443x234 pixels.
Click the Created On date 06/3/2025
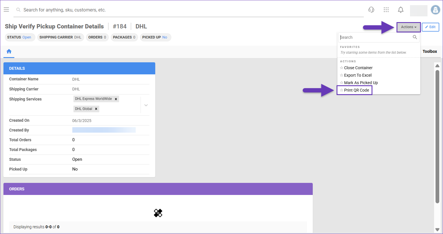coord(82,121)
